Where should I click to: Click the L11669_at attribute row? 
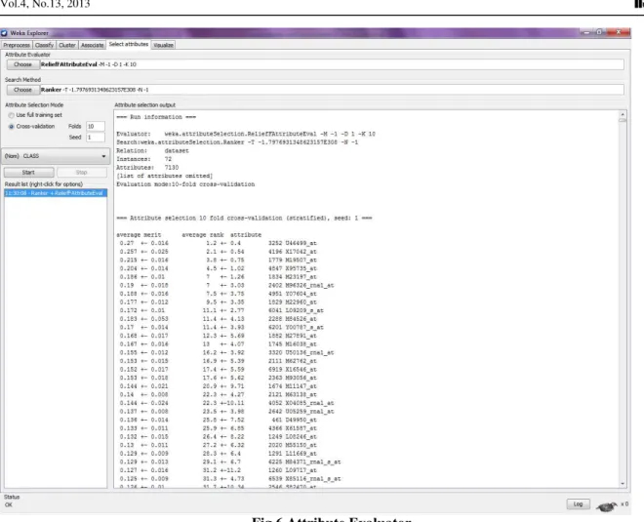(219, 454)
